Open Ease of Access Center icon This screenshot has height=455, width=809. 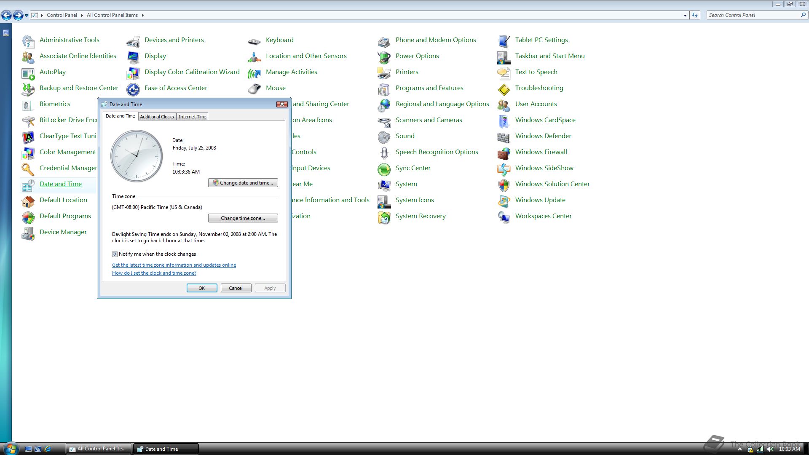[x=133, y=89]
